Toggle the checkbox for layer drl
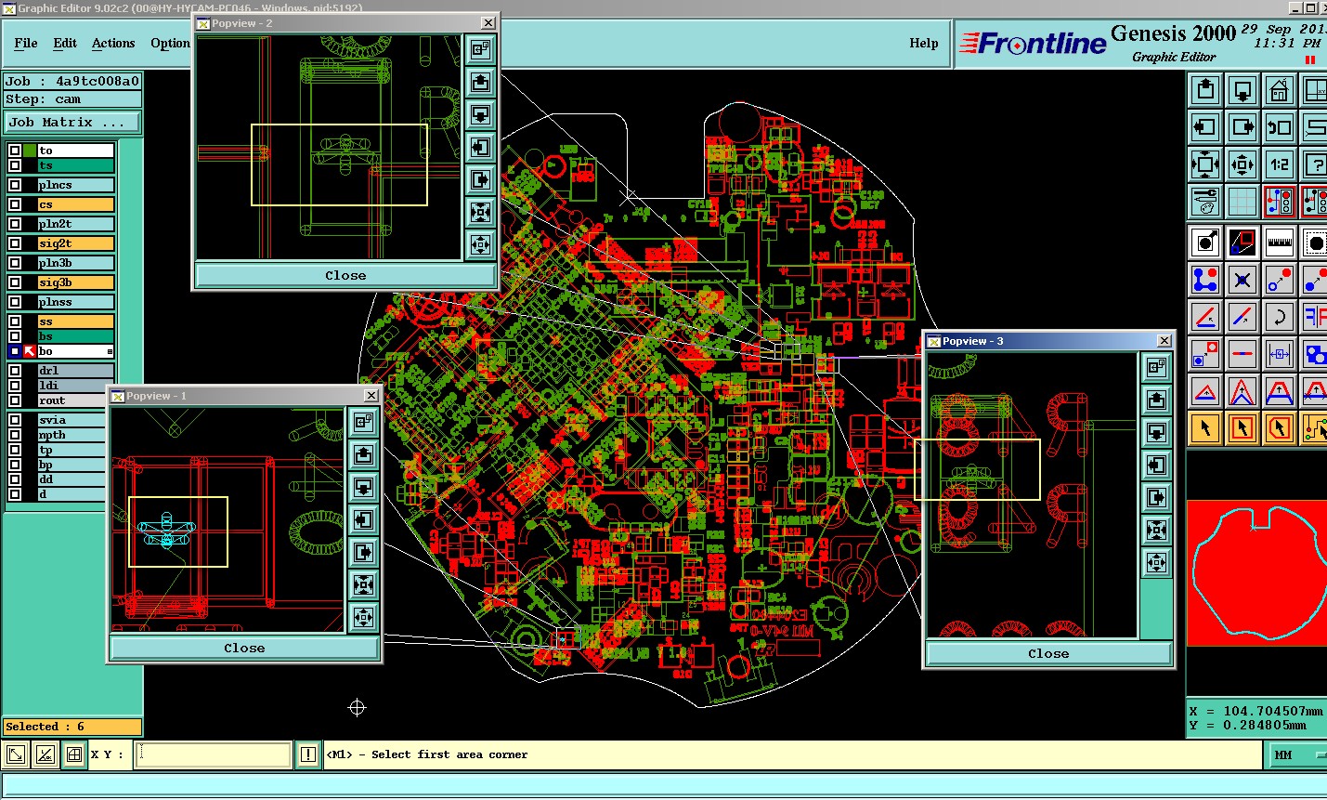 point(15,371)
